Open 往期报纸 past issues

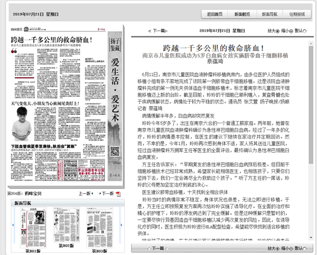click(x=297, y=14)
